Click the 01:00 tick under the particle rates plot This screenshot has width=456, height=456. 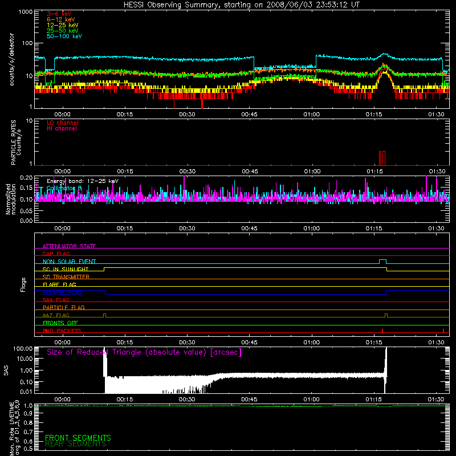click(312, 172)
